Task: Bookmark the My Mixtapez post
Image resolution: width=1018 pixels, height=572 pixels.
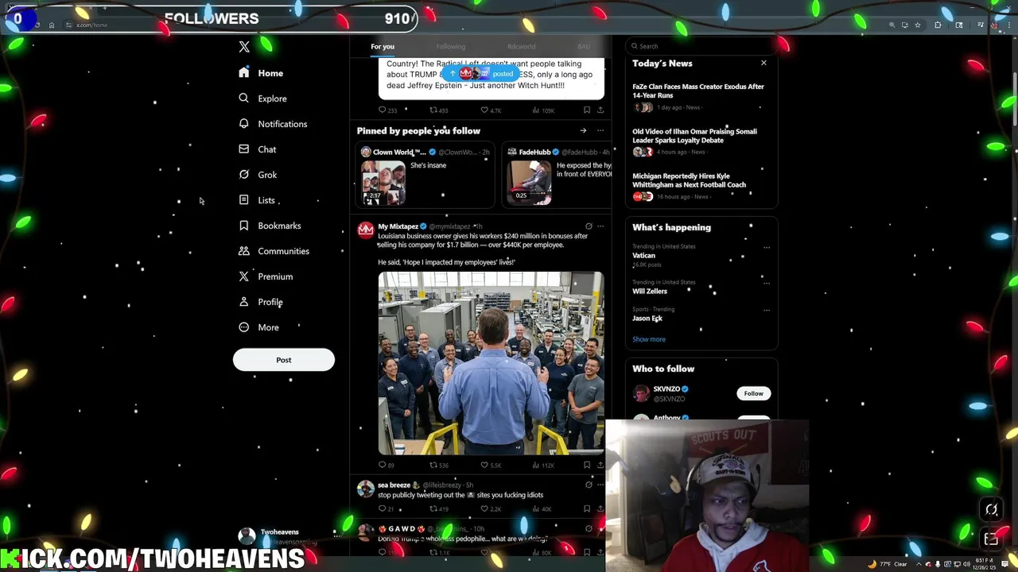Action: click(x=587, y=465)
